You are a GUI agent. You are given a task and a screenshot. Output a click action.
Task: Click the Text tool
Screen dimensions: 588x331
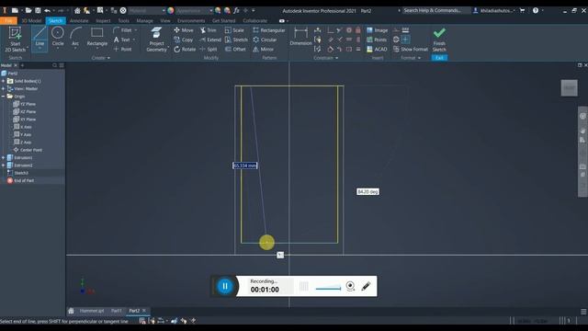[x=122, y=40]
